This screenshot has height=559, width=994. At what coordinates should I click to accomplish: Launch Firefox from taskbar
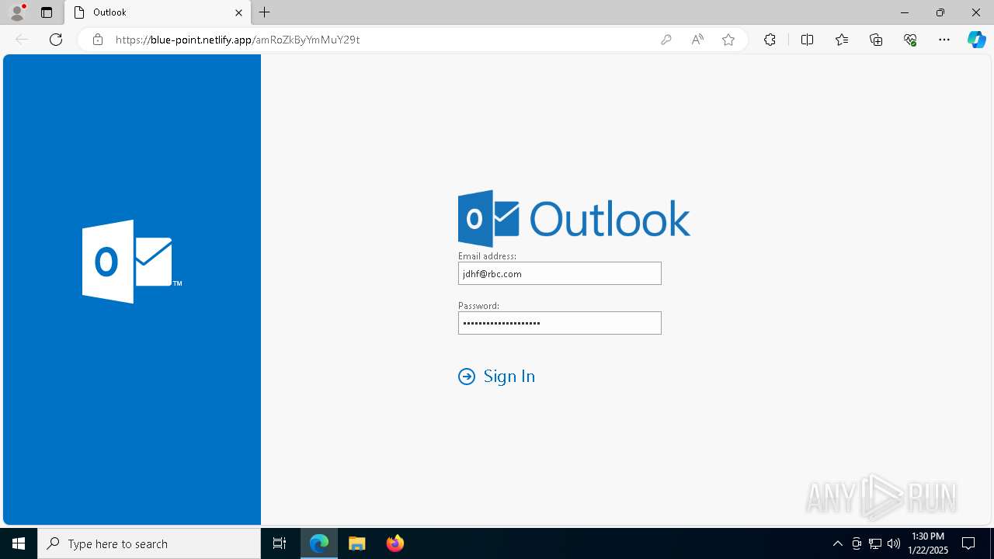click(395, 543)
